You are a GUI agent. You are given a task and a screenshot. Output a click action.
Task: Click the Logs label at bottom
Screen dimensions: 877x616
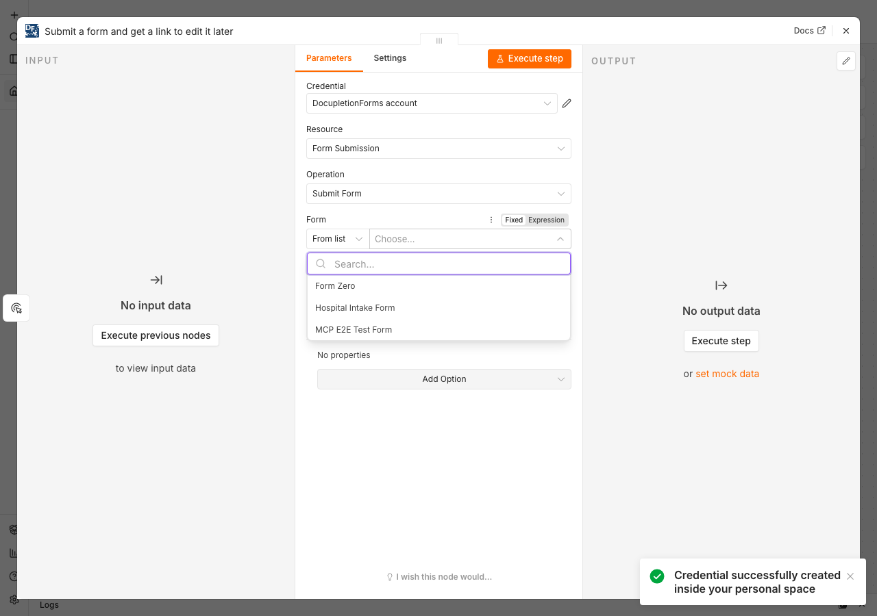coord(49,605)
